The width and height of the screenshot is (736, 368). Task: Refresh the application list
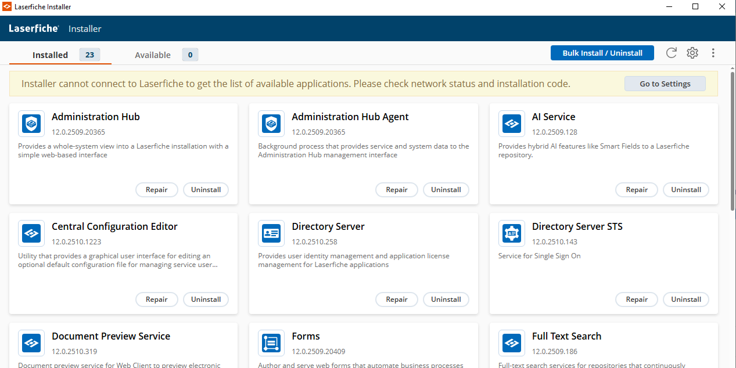pyautogui.click(x=671, y=53)
